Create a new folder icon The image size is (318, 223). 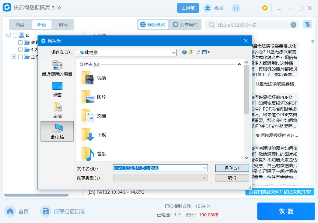pos(198,52)
